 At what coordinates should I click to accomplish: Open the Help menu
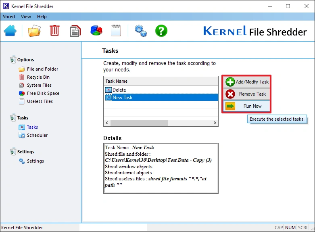pos(42,17)
